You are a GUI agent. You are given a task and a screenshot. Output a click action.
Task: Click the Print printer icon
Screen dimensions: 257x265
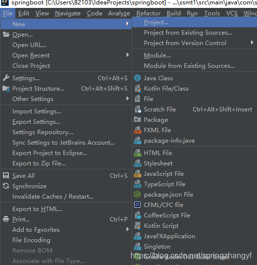(6, 219)
